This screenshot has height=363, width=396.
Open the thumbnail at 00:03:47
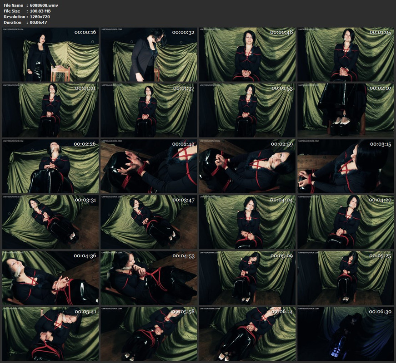pos(149,222)
